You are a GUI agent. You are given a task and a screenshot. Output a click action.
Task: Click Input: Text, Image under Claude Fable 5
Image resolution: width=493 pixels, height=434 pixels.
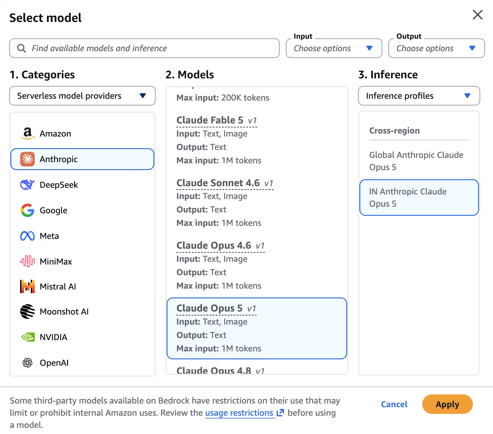coord(212,133)
